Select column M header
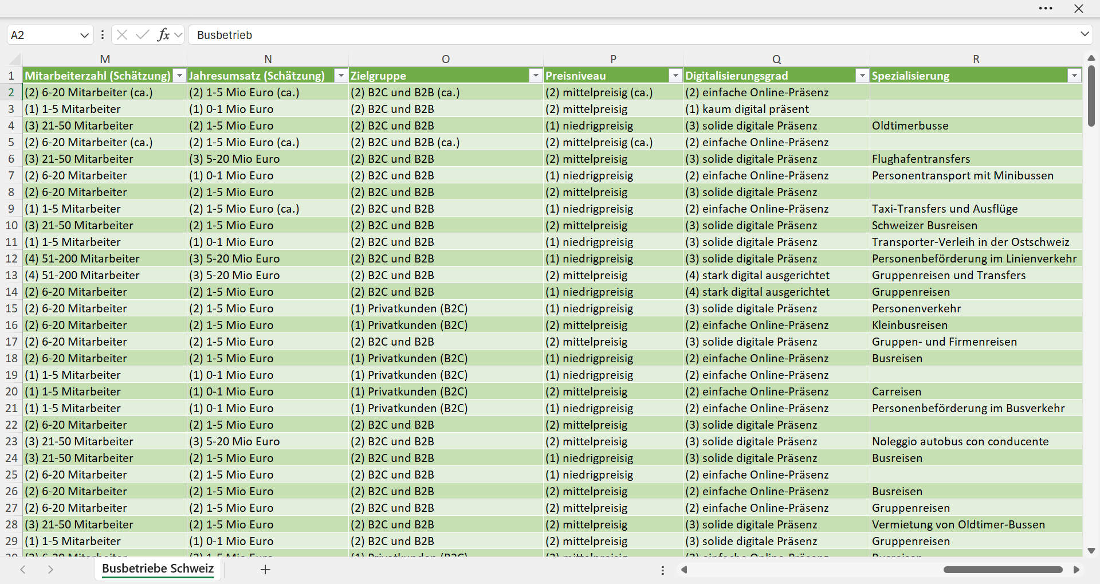The height and width of the screenshot is (584, 1100). [105, 59]
